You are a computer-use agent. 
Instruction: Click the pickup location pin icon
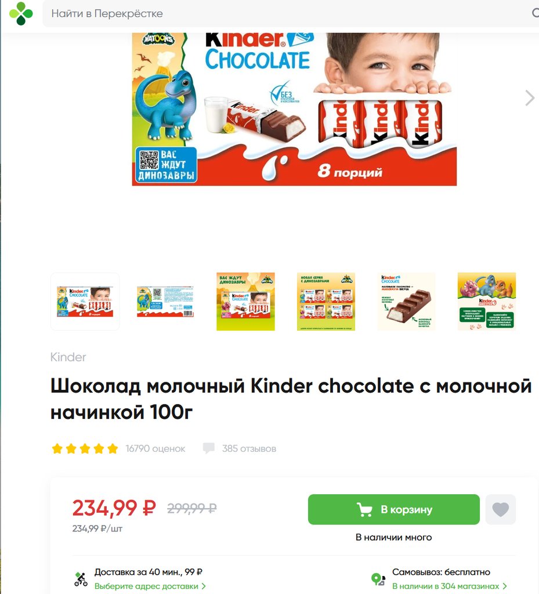tap(378, 579)
